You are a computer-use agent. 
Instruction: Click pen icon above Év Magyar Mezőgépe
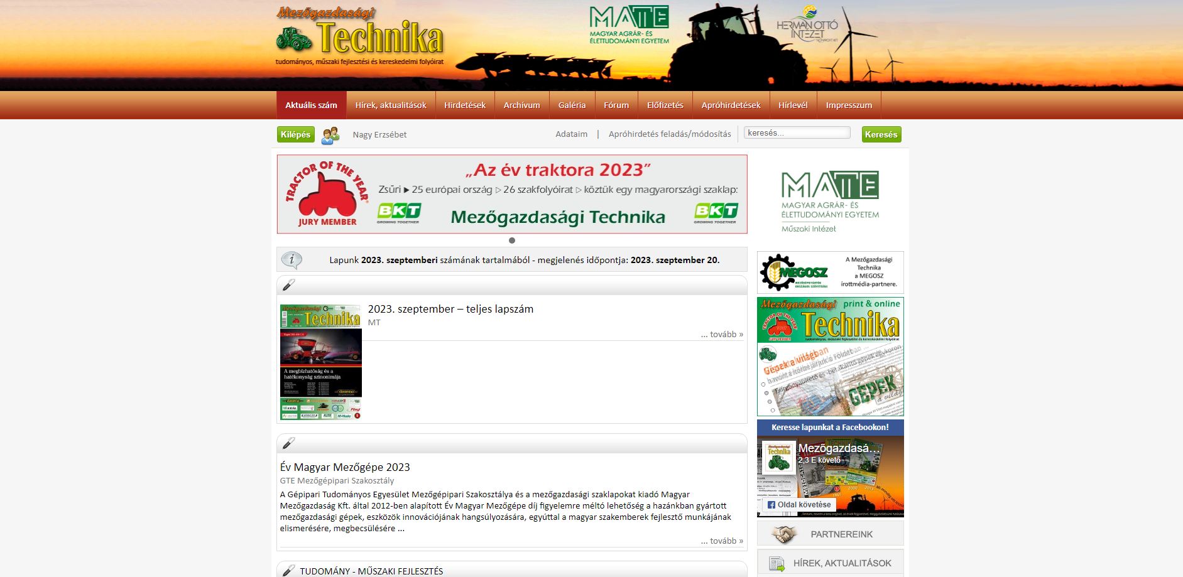(x=288, y=443)
